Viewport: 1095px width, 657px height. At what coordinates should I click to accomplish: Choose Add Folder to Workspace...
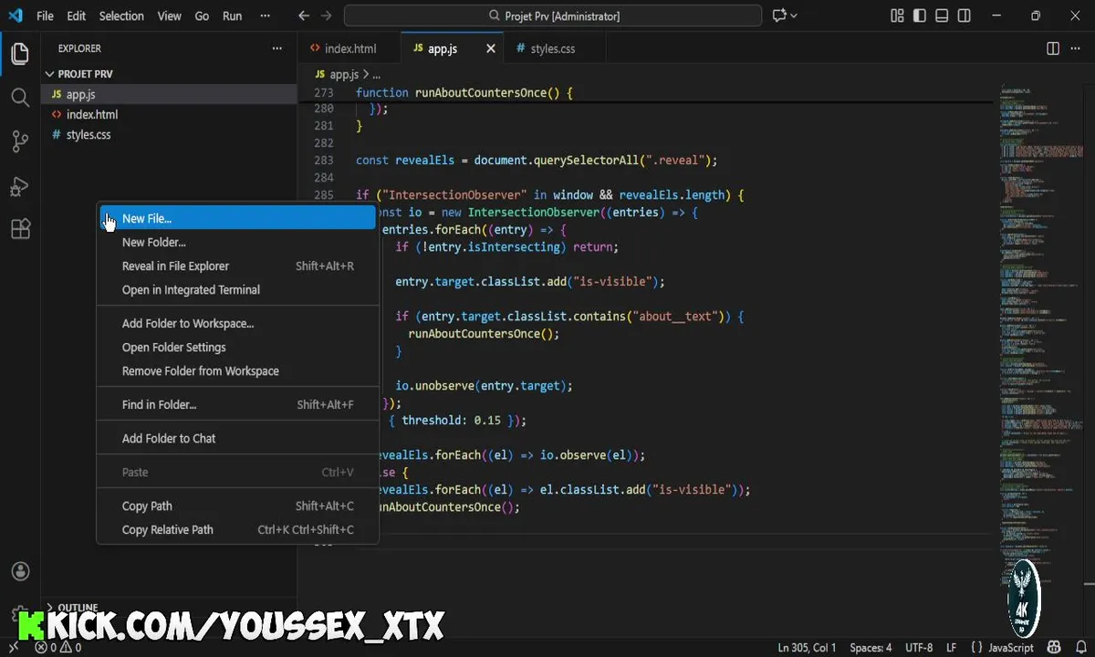click(x=237, y=323)
